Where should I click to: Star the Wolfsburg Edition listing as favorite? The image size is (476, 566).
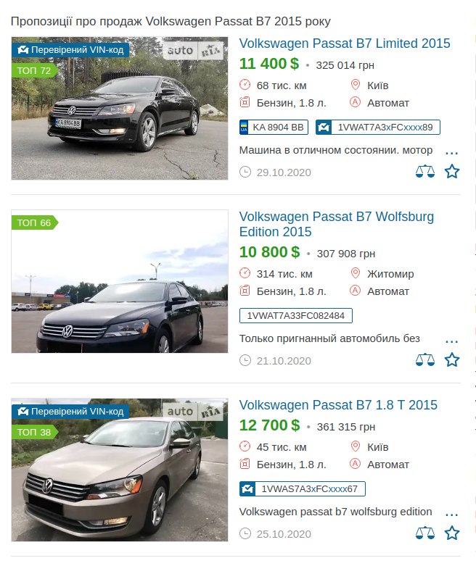click(x=452, y=360)
